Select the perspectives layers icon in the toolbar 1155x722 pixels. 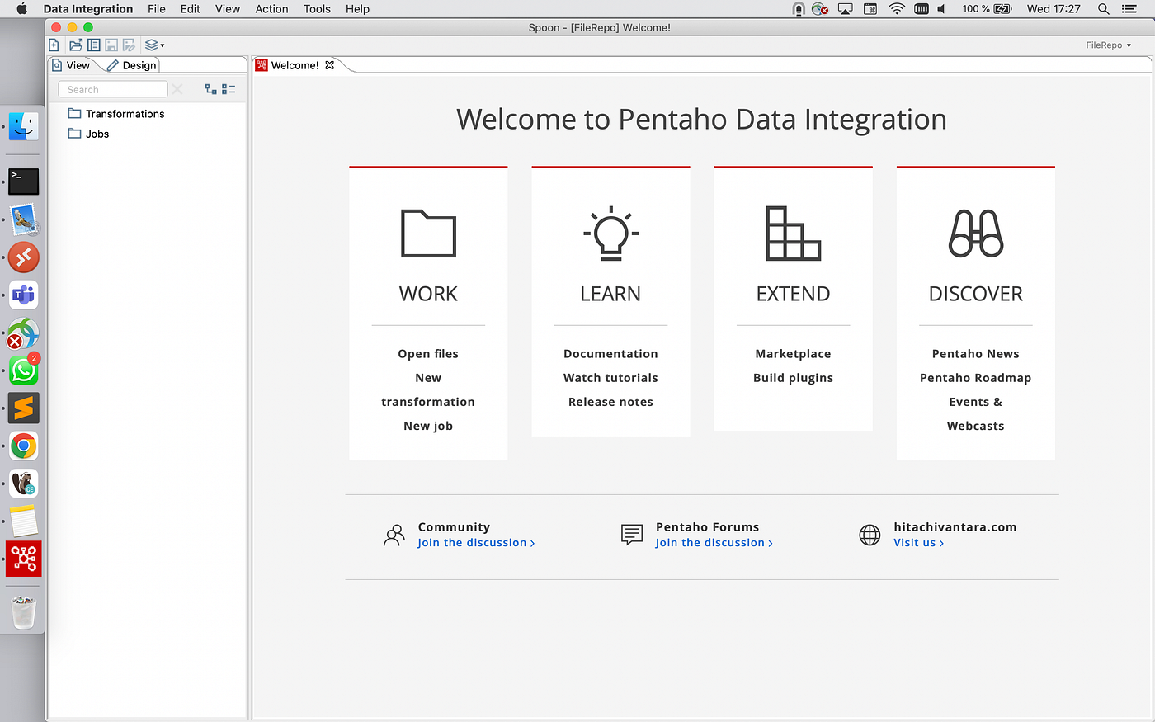coord(152,45)
